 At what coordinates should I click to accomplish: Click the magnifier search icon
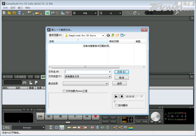pyautogui.click(x=177, y=13)
